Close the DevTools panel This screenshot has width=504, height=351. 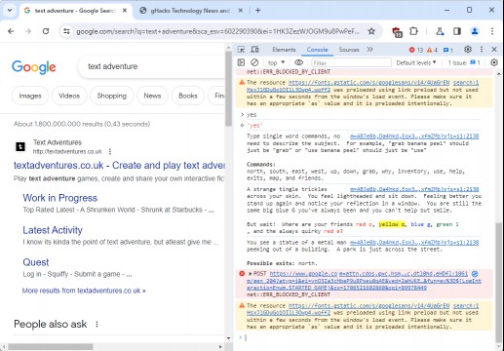[x=494, y=50]
